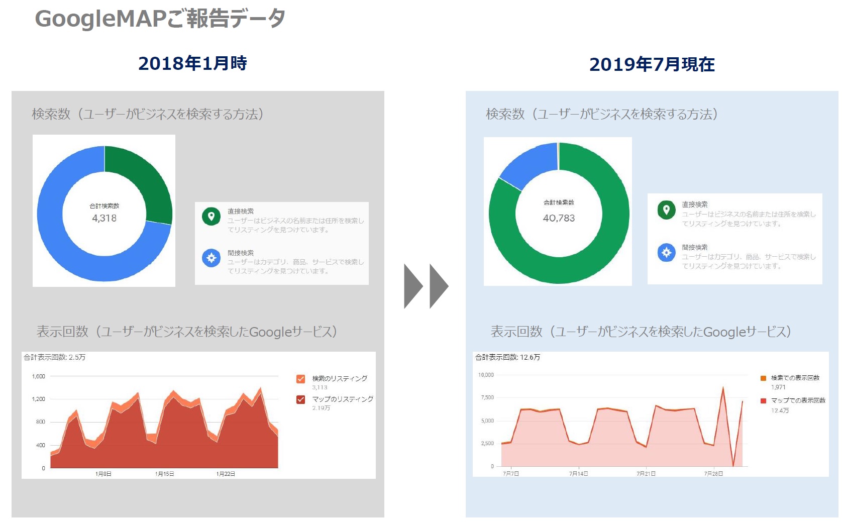This screenshot has width=842, height=522.
Task: Click the orange 検索での表示回数 legend swatch
Action: [763, 378]
